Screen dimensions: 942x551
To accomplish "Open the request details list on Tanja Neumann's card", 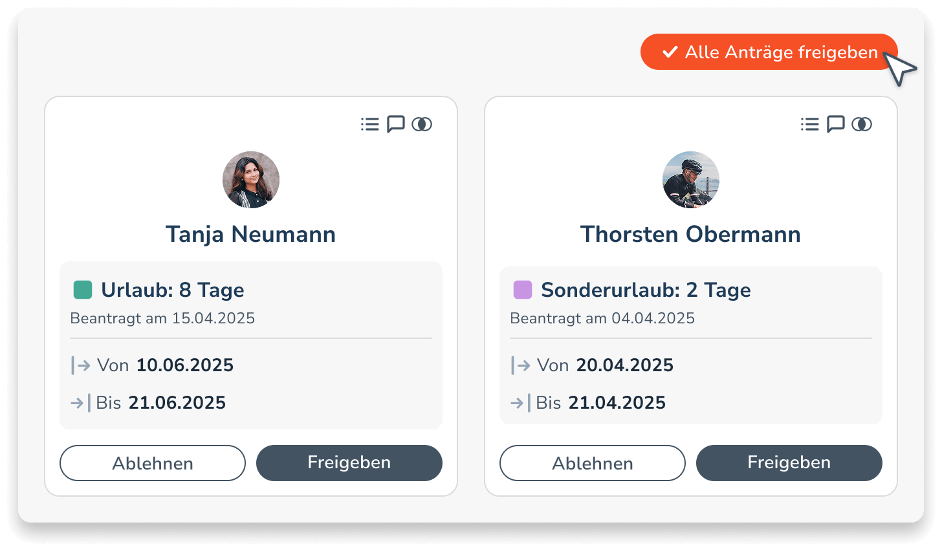I will 369,124.
